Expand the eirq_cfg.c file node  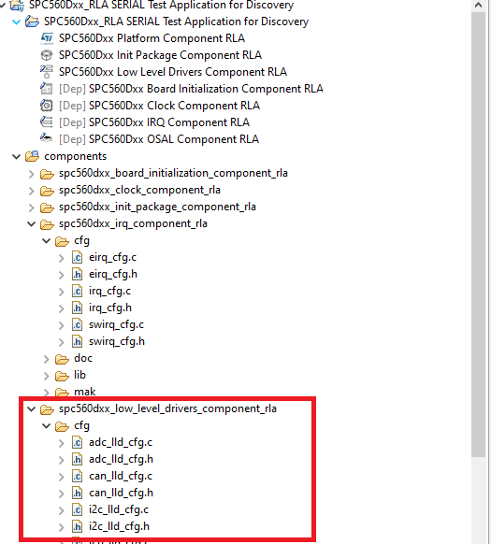click(x=62, y=258)
